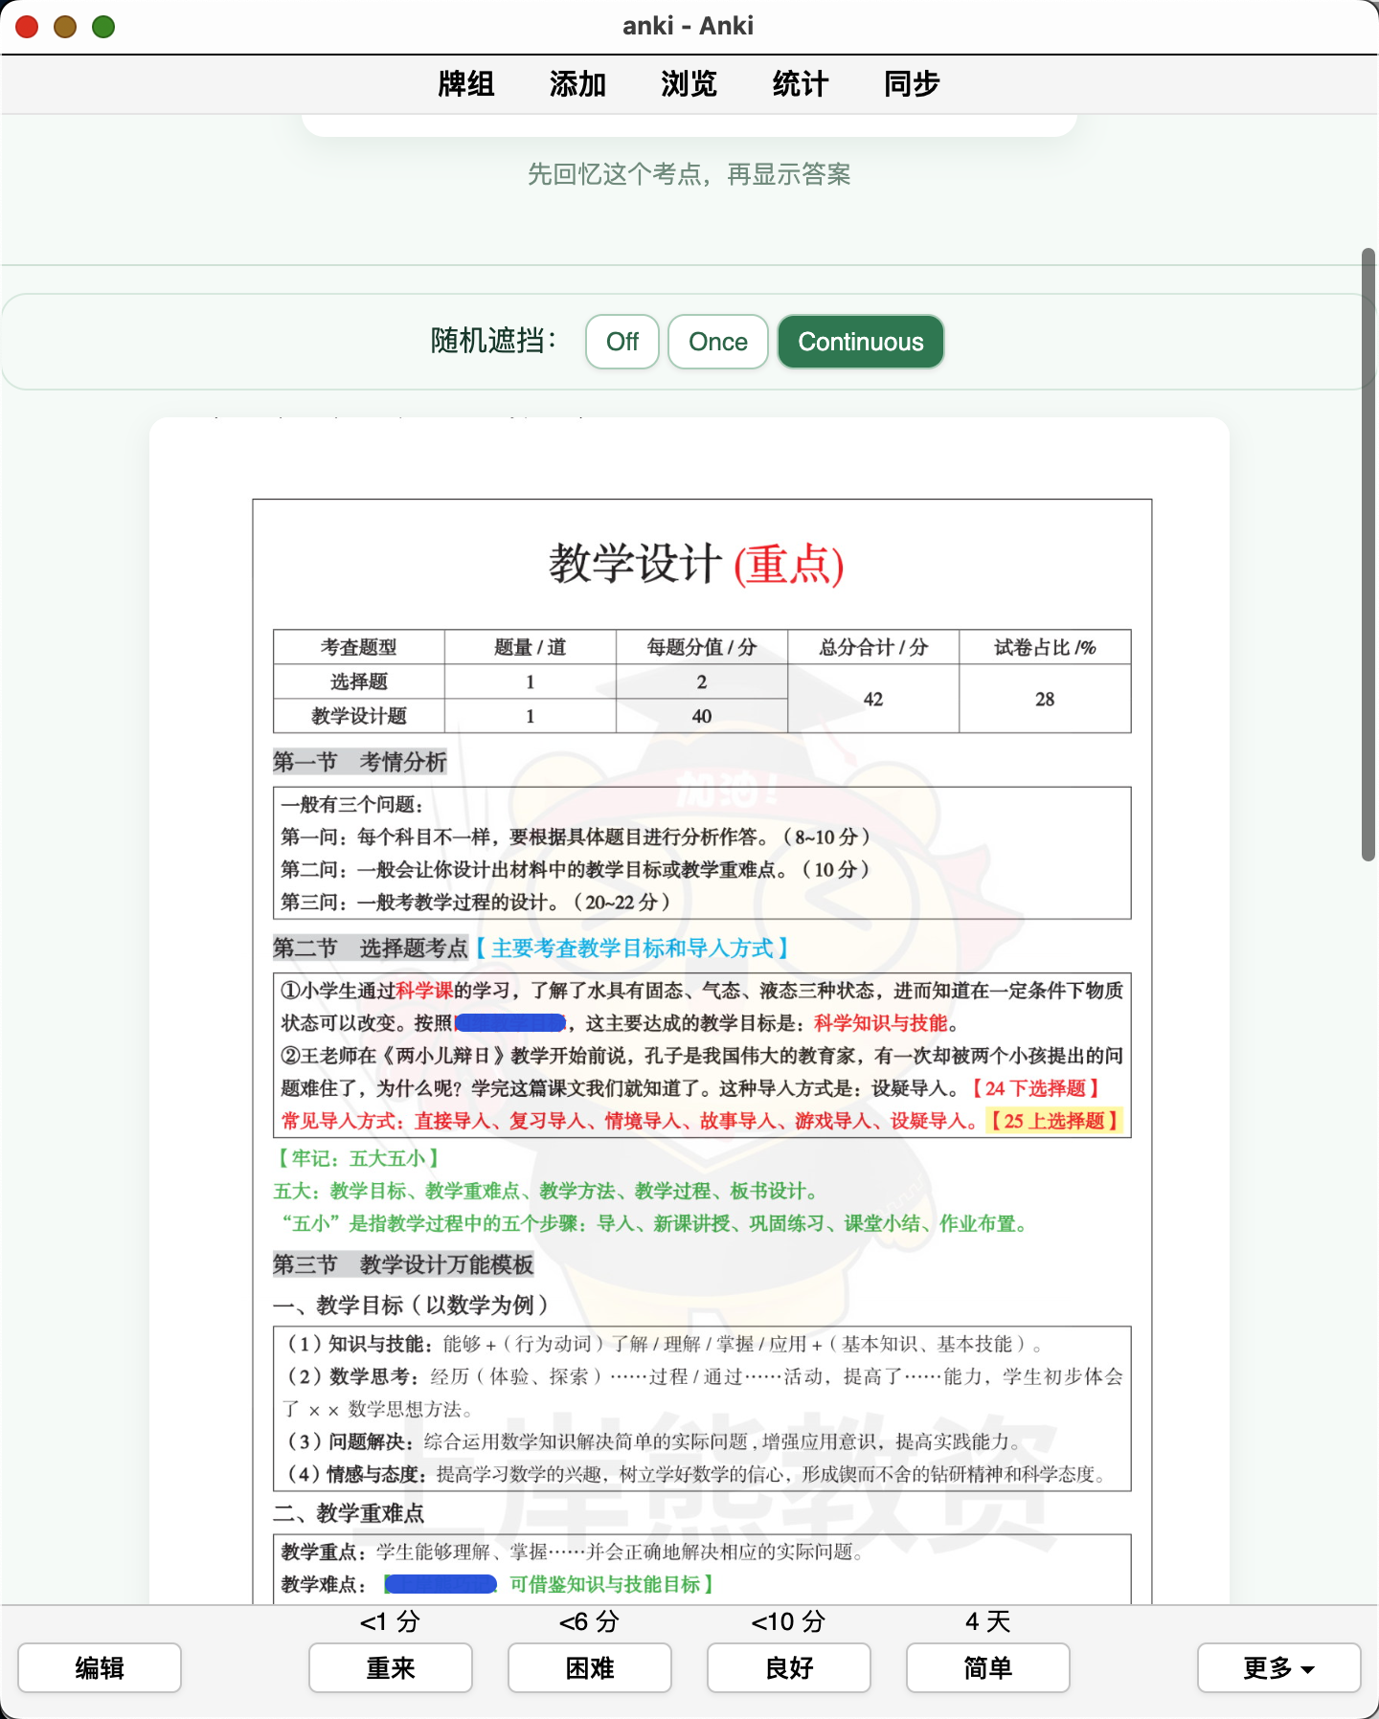The width and height of the screenshot is (1379, 1719).
Task: Select the Continuous occlusion mode
Action: pos(861,342)
